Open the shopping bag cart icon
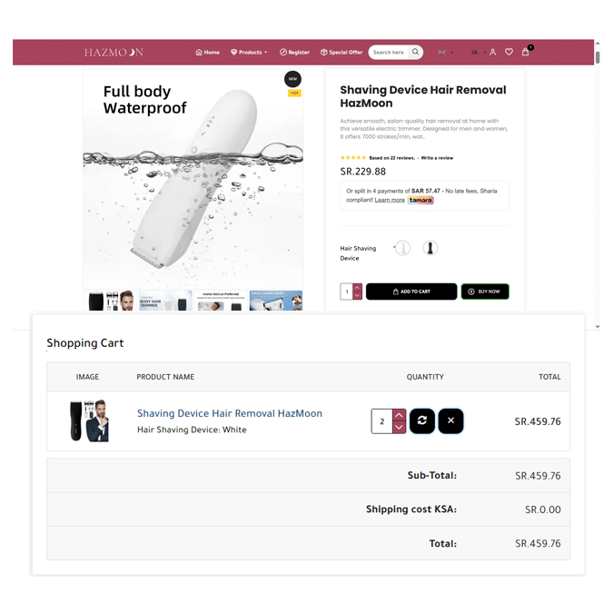The image size is (613, 613). (x=526, y=52)
